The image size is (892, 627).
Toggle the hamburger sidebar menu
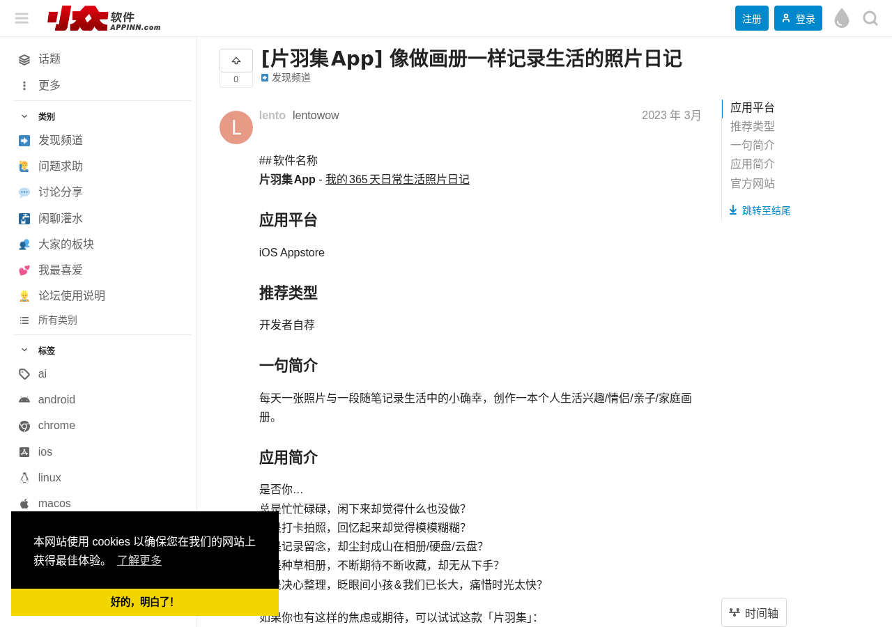pos(22,18)
